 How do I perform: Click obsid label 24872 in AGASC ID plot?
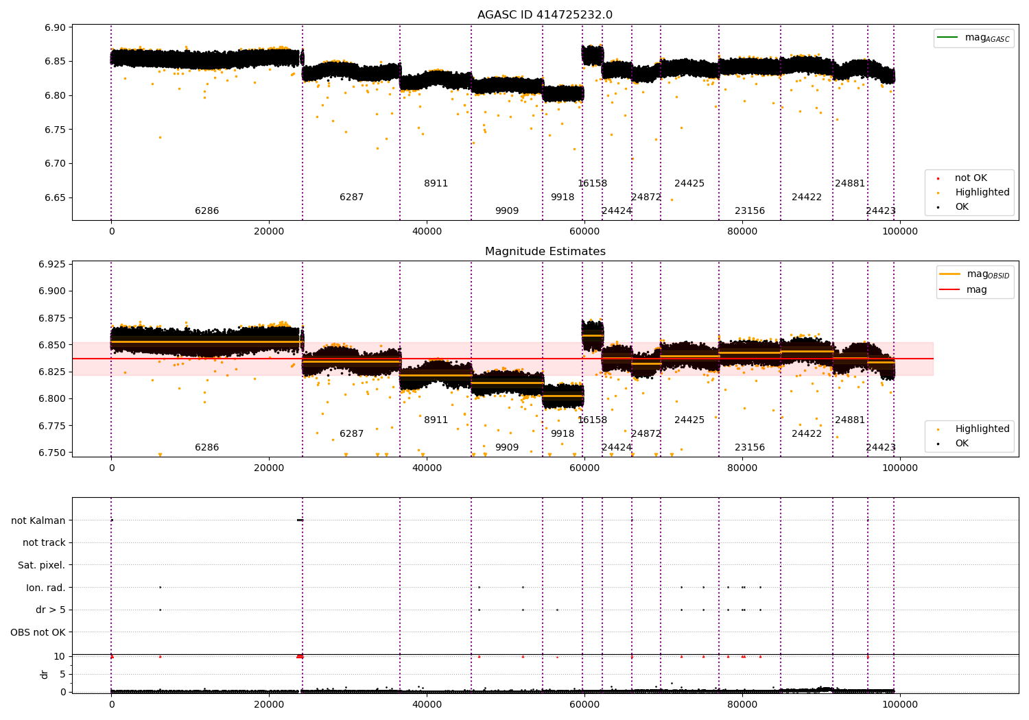click(646, 197)
